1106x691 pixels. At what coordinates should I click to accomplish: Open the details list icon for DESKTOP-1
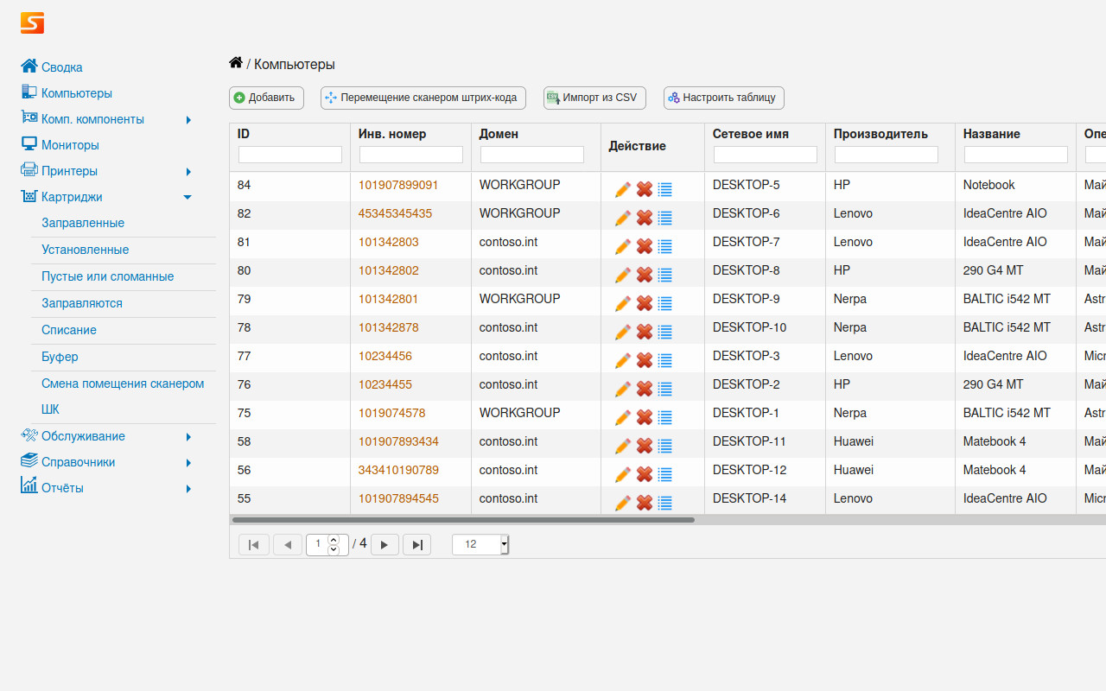pos(664,417)
